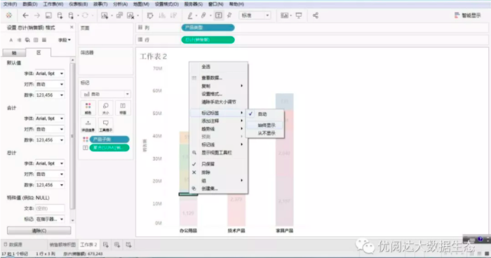Open the 标准 fit dropdown in toolbar

click(255, 15)
